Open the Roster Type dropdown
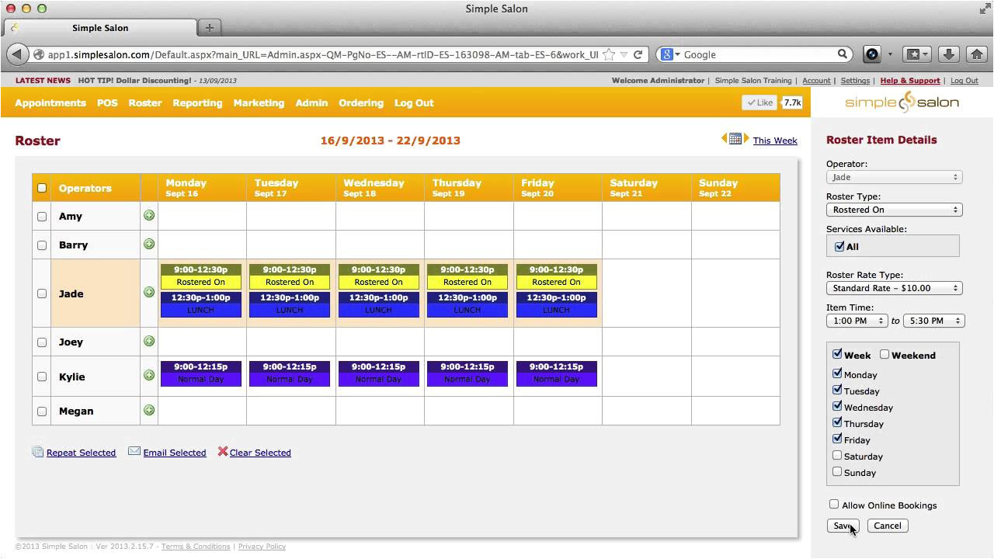Image resolution: width=994 pixels, height=559 pixels. pos(894,210)
